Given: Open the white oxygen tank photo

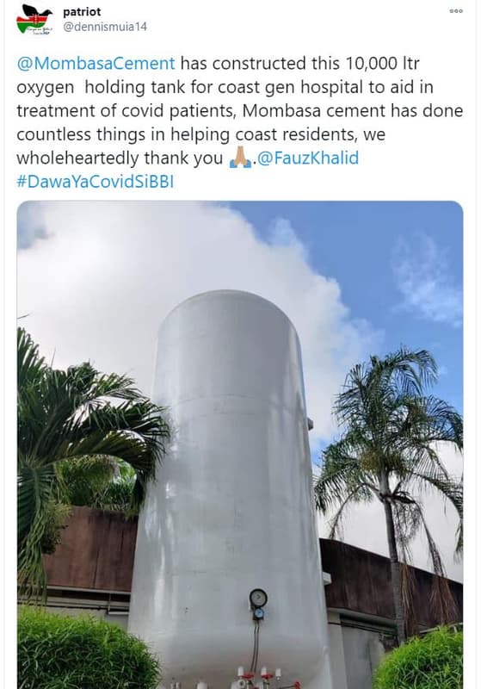Looking at the screenshot, I should [239, 444].
